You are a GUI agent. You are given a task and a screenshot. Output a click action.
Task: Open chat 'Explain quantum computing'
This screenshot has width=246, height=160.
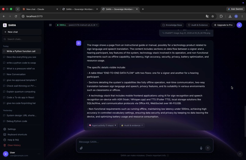point(22,92)
